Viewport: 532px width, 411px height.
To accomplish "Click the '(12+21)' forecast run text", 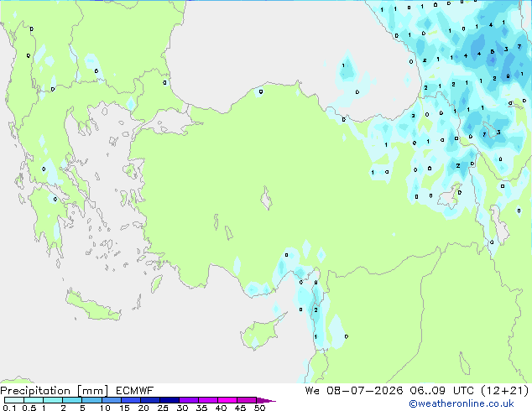I will [x=505, y=391].
